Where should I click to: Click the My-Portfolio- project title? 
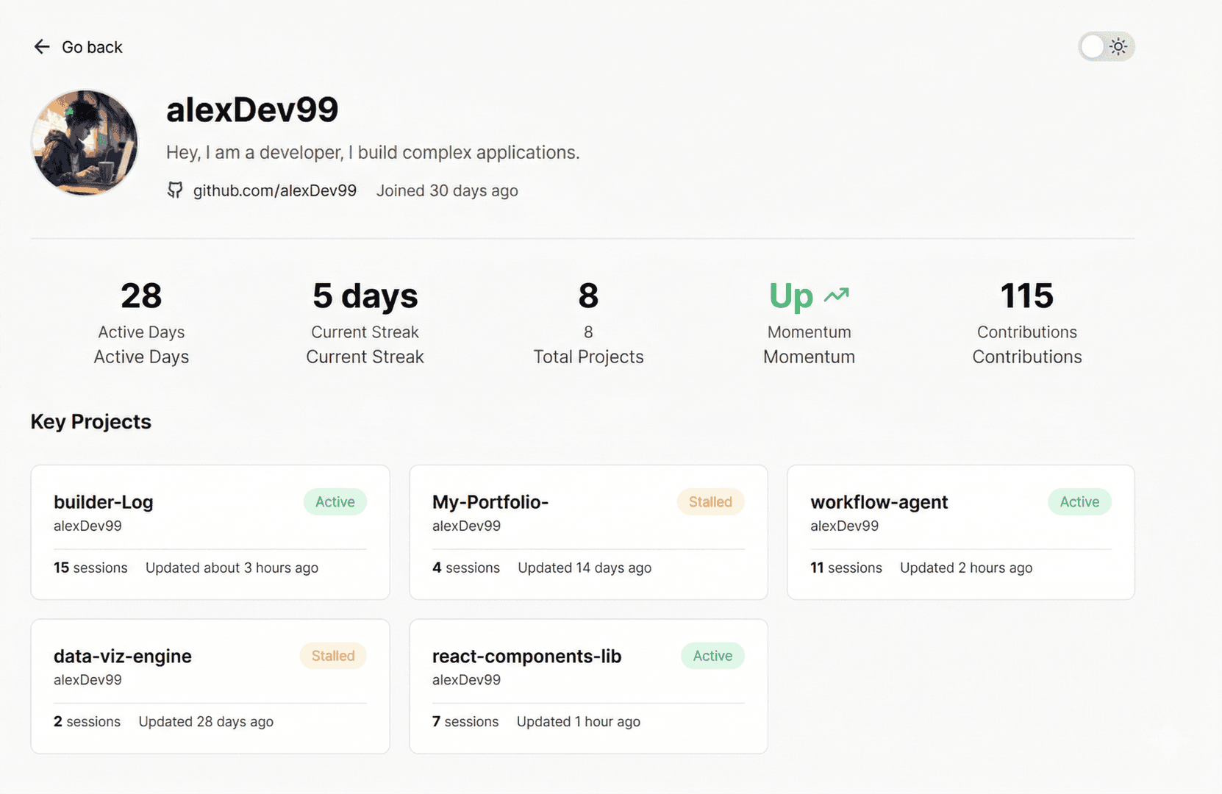490,501
